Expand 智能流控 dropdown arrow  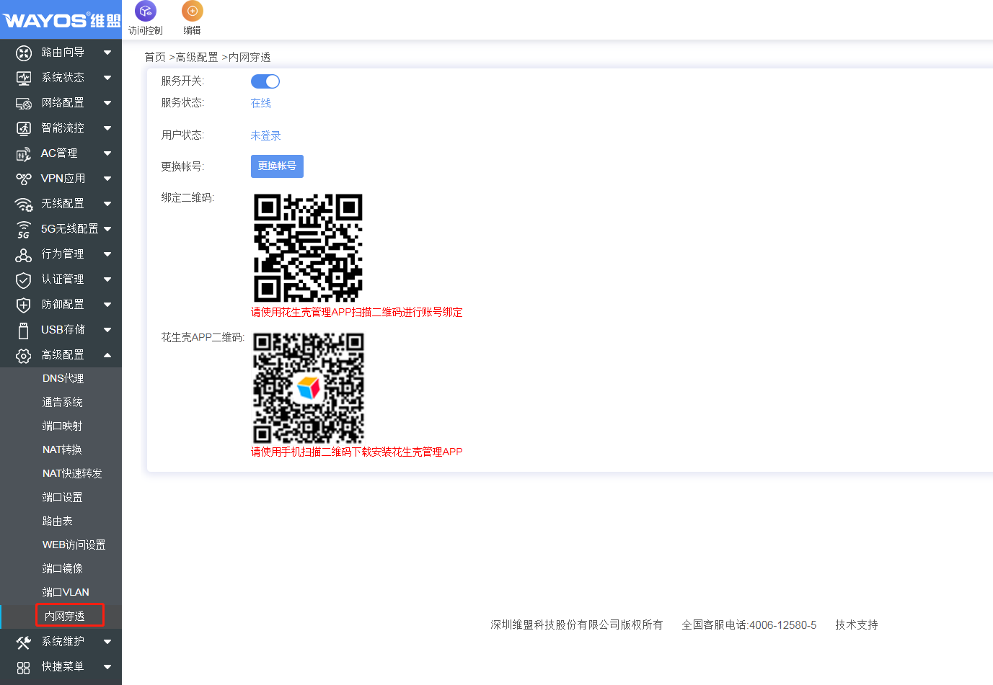pos(107,128)
